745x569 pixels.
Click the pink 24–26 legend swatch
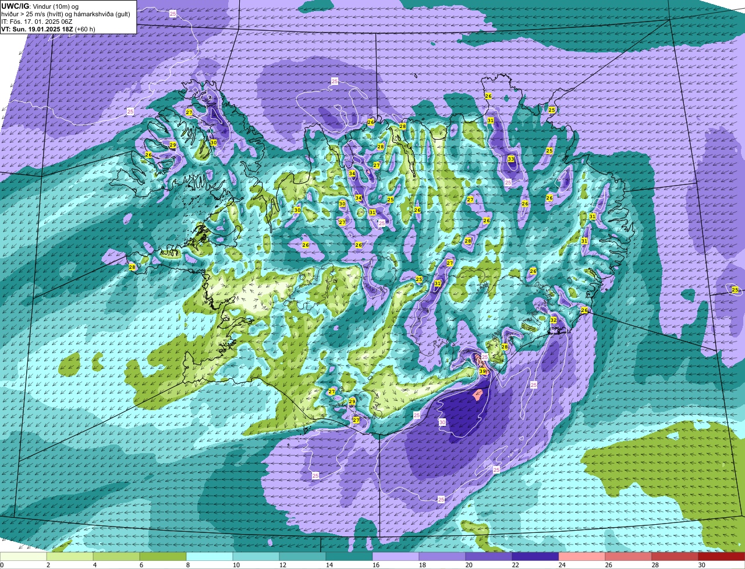[582, 556]
